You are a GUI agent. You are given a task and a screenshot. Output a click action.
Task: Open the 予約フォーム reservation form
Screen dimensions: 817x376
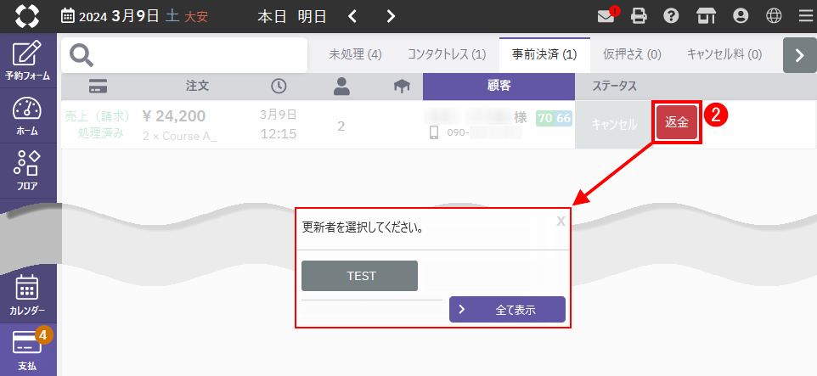tap(28, 60)
